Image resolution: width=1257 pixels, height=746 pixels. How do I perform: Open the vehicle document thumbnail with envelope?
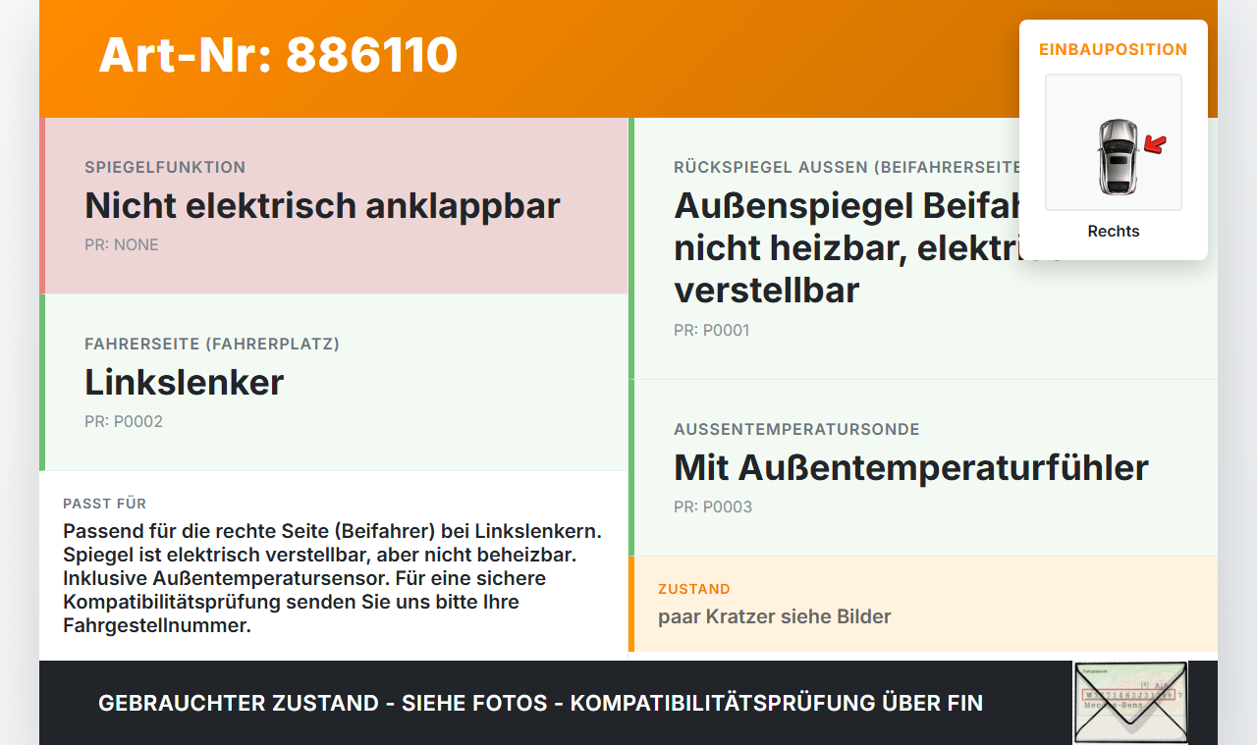(1130, 703)
